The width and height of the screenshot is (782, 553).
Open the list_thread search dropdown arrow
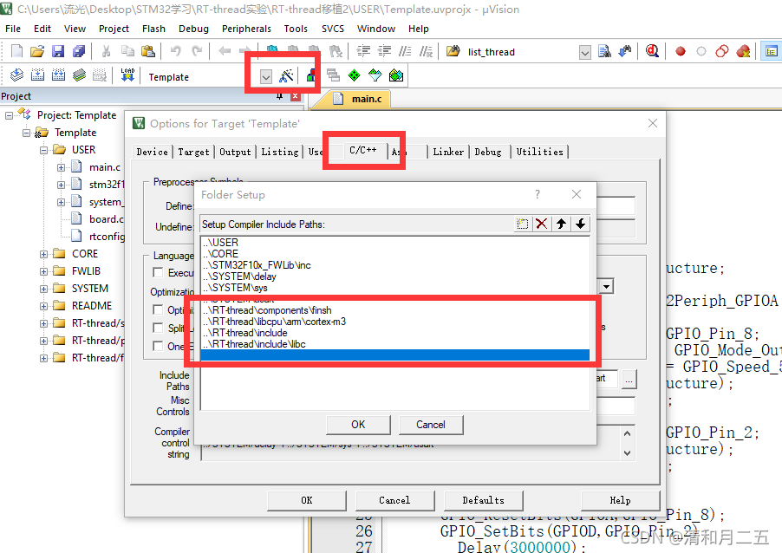(x=585, y=52)
